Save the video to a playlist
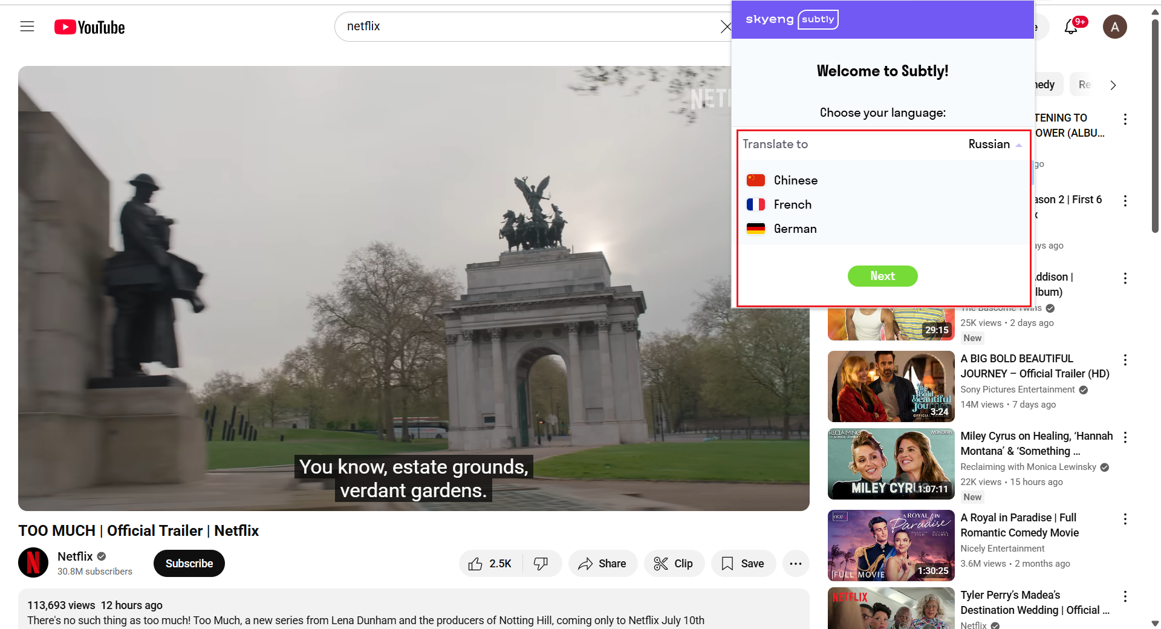 pos(743,564)
